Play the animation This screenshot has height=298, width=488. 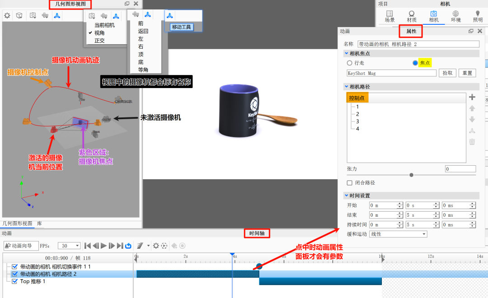(104, 246)
